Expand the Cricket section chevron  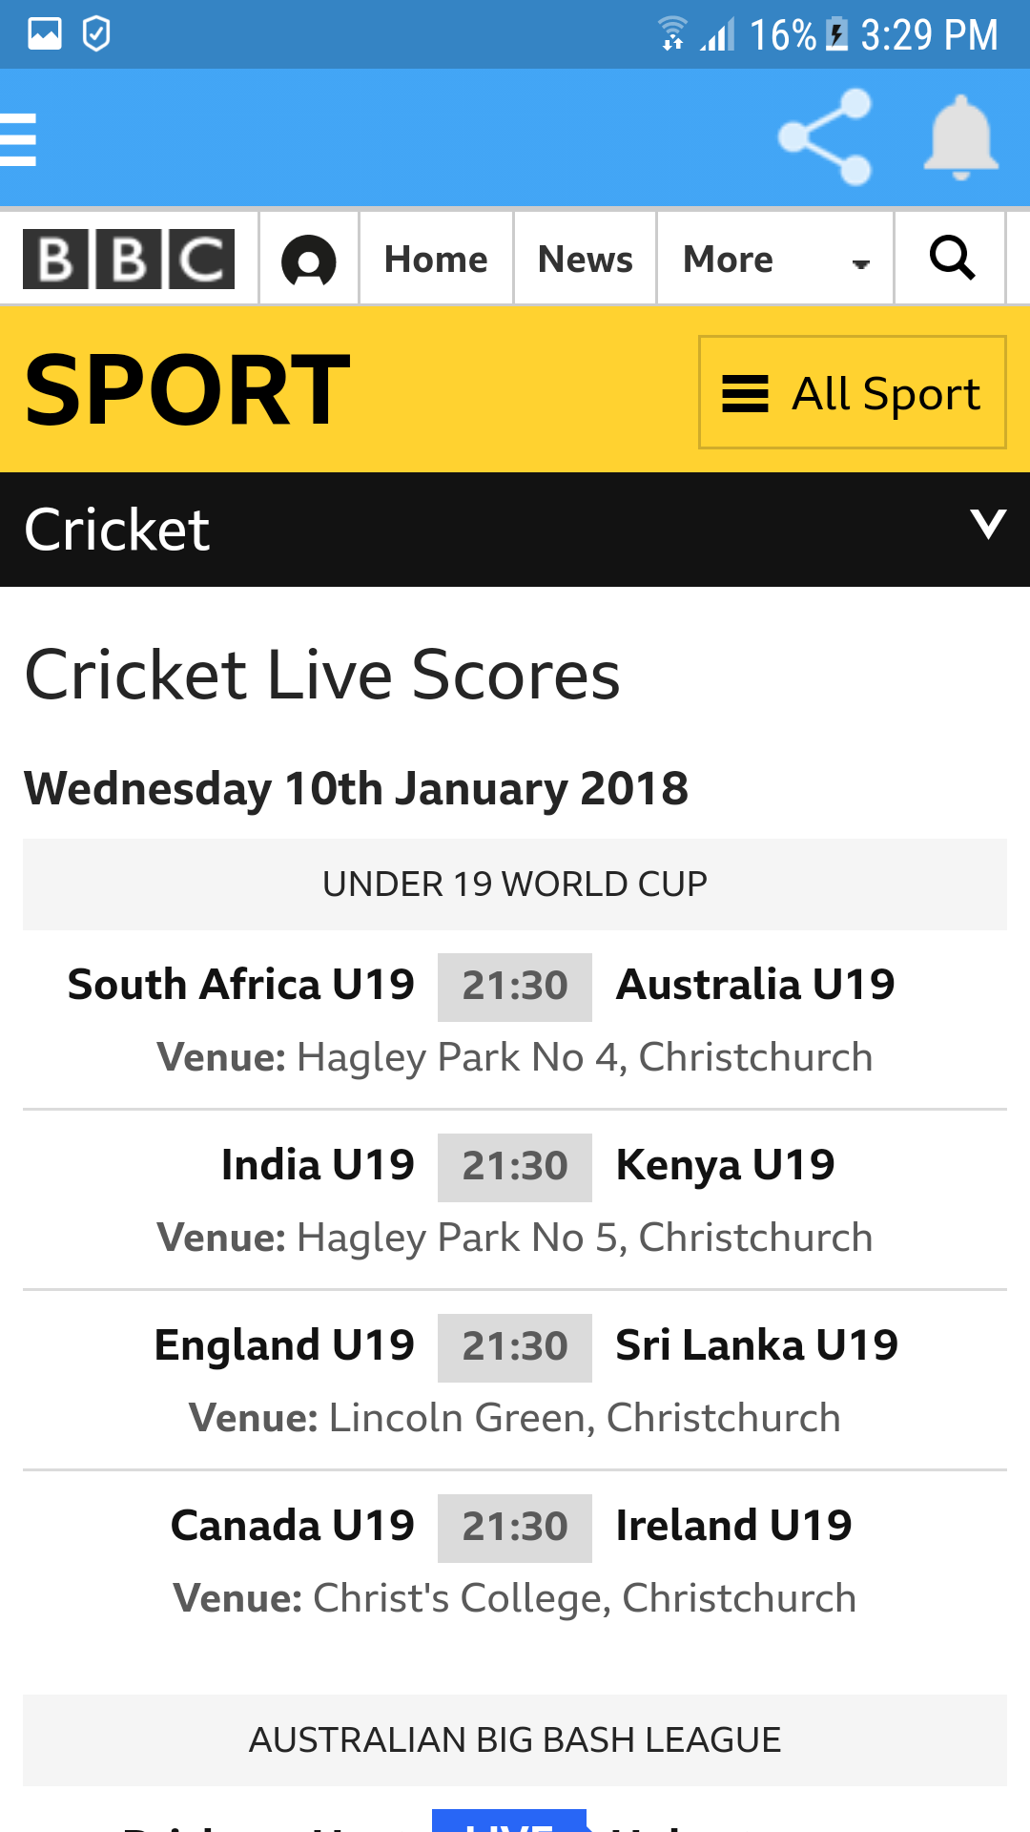tap(988, 524)
